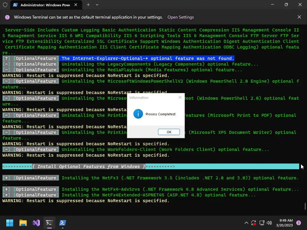Open the network tray icon
The height and width of the screenshot is (230, 307).
[262, 223]
